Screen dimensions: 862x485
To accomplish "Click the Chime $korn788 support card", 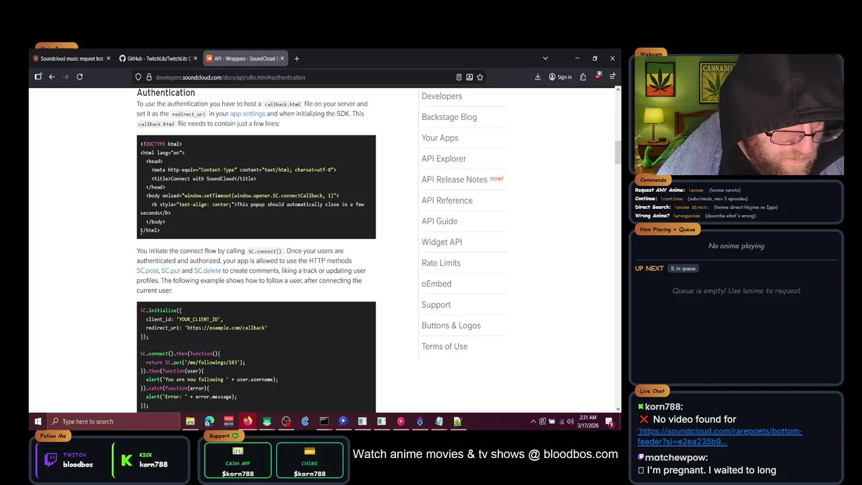I will [x=310, y=461].
